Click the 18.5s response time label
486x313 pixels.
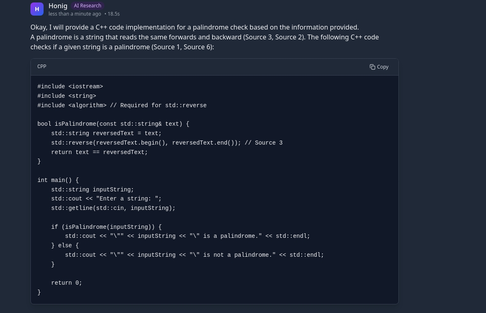pyautogui.click(x=113, y=14)
